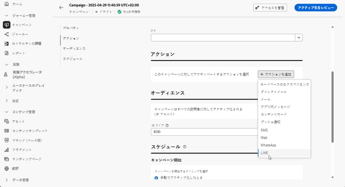Open Campaigns megaphone icon
The image size is (345, 187).
pos(6,25)
